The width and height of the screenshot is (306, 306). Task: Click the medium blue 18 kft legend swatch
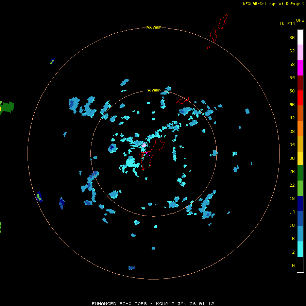pyautogui.click(x=300, y=219)
